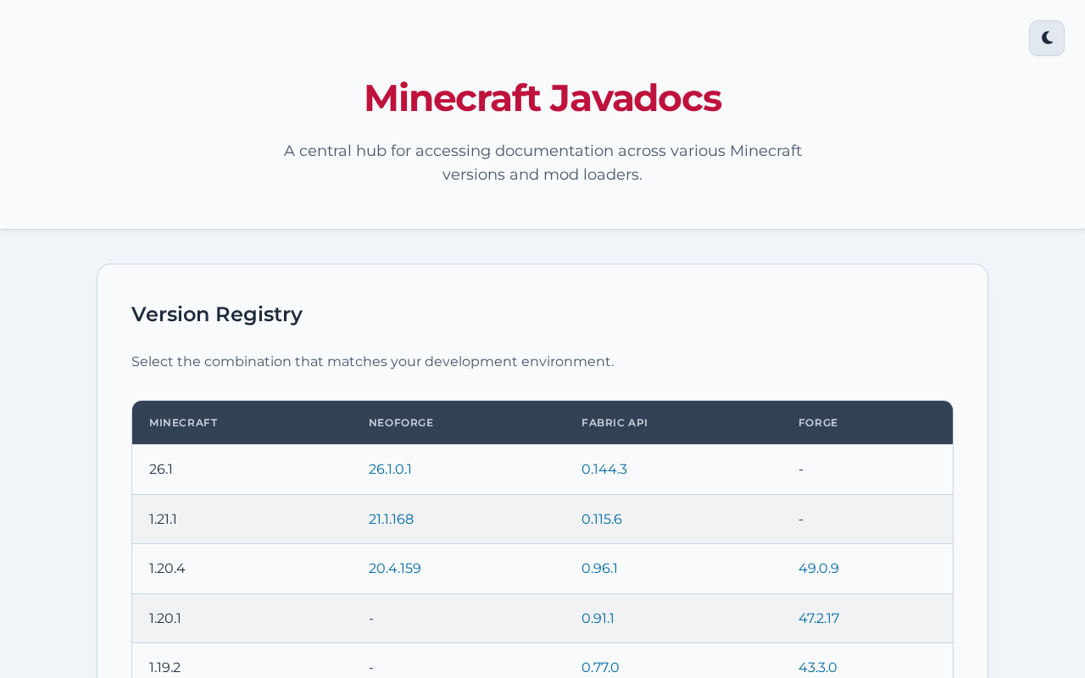Open Fabric API 0.144.3 docs link
Screen dimensions: 1085x678
[604, 469]
